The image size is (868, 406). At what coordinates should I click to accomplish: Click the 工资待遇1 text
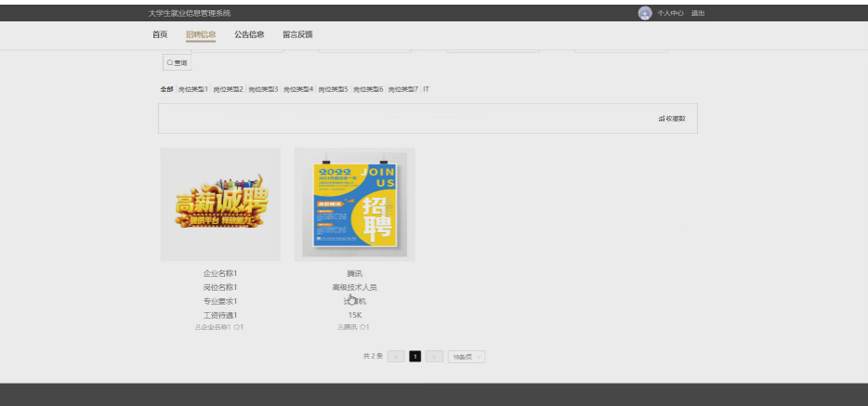click(x=220, y=315)
